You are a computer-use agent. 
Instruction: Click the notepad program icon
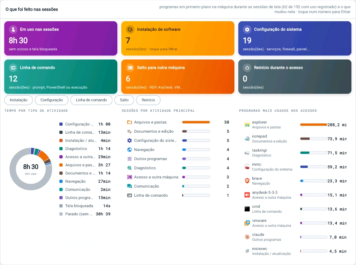pyautogui.click(x=247, y=139)
